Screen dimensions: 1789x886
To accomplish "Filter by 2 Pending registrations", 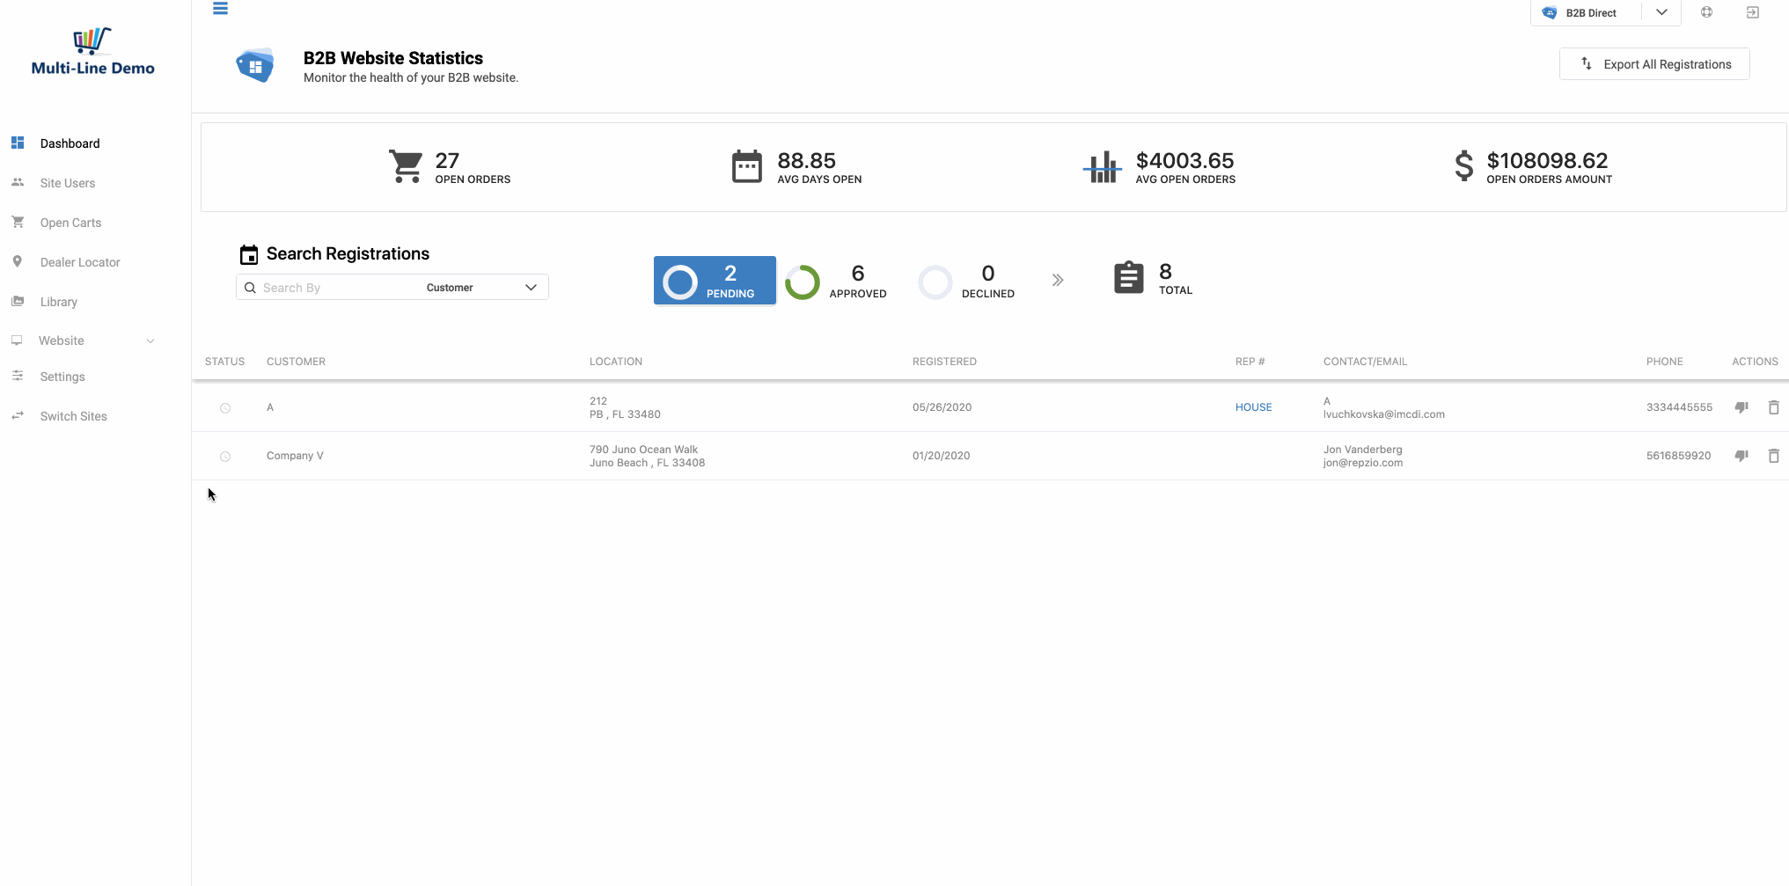I will [x=715, y=281].
